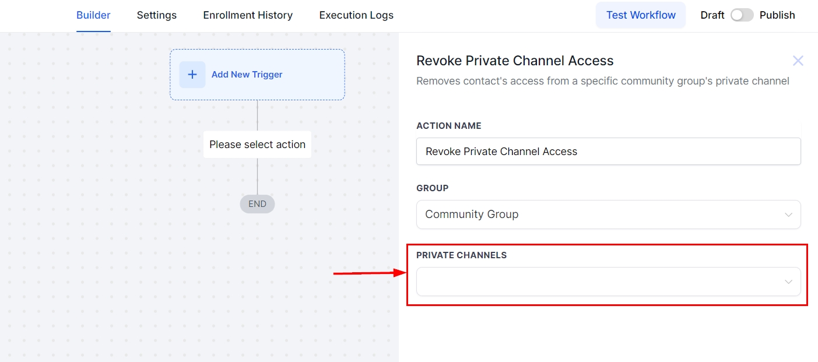Image resolution: width=818 pixels, height=362 pixels.
Task: Click the Revoke Private Channel Access heading
Action: tap(515, 61)
